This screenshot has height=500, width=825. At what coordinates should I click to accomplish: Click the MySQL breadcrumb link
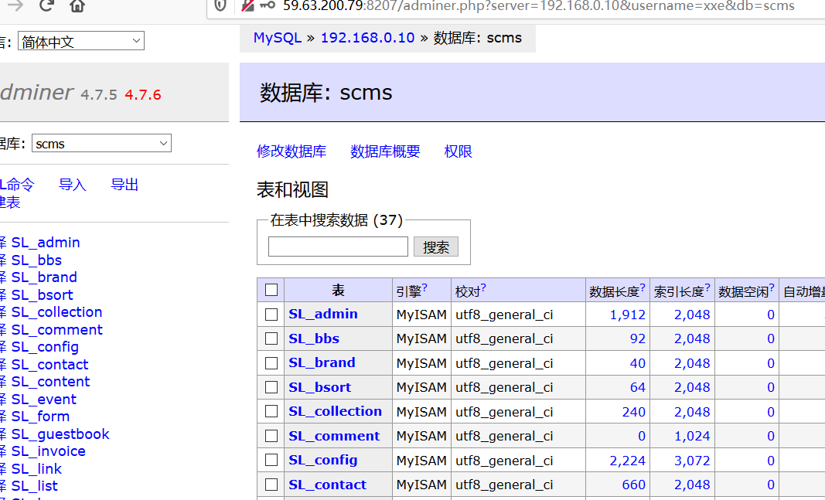coord(278,38)
